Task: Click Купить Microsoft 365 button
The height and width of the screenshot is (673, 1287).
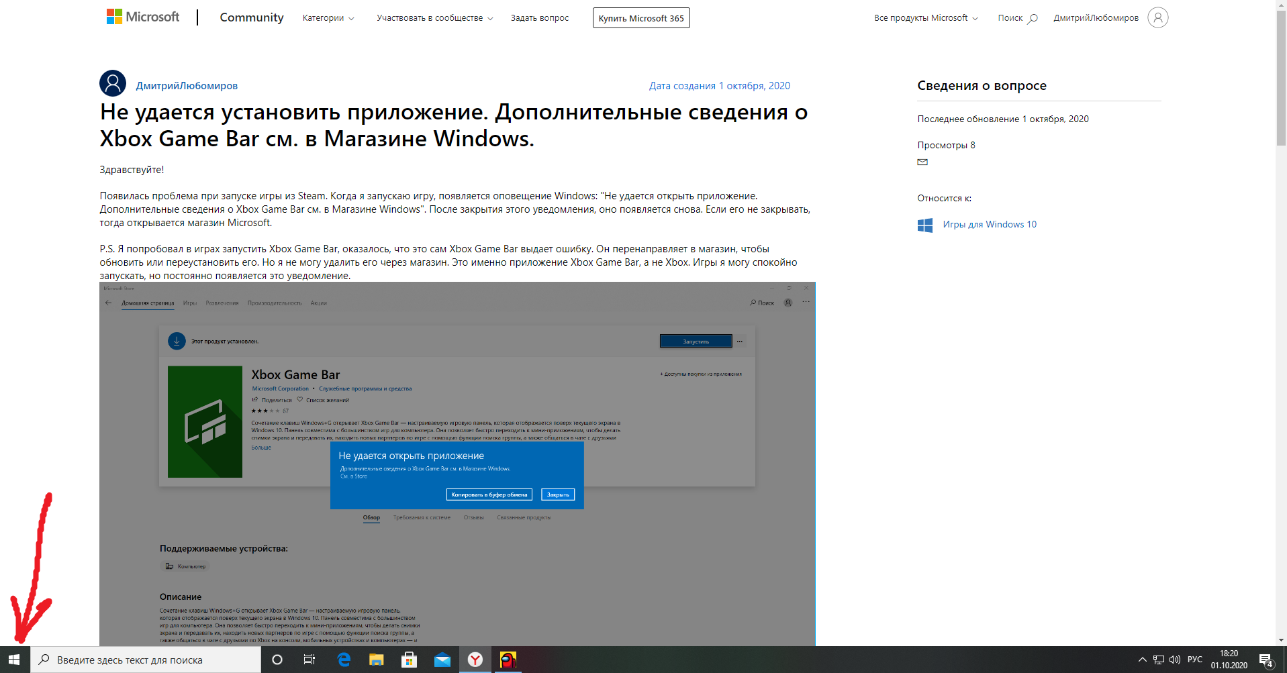Action: tap(641, 18)
